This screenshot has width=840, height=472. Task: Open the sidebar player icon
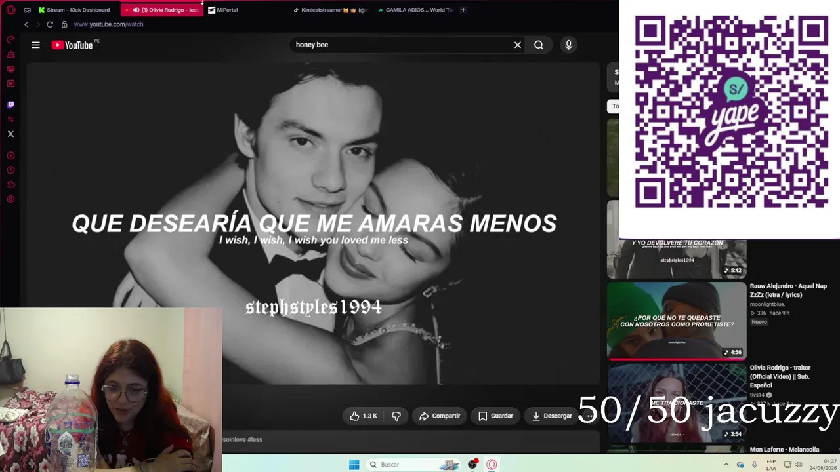pyautogui.click(x=10, y=156)
